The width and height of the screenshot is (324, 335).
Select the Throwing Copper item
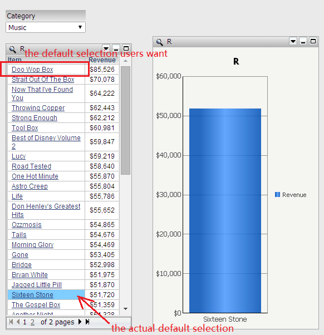tap(38, 108)
